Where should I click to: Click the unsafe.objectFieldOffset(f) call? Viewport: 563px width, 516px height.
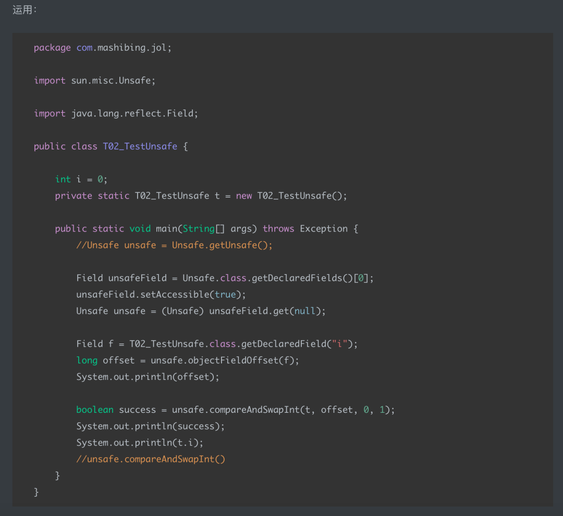(x=225, y=360)
